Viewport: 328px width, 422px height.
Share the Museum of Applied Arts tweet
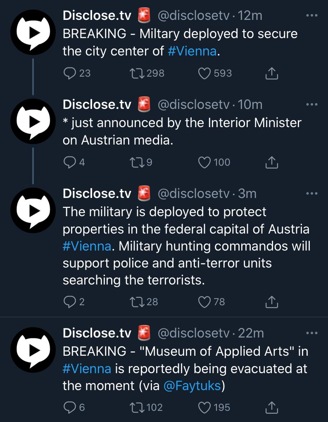pos(272,407)
